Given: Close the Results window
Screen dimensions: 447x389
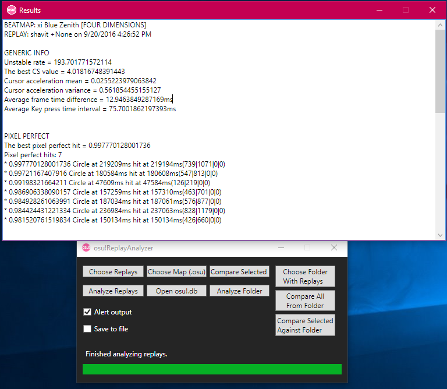Looking at the screenshot, I should (x=432, y=10).
